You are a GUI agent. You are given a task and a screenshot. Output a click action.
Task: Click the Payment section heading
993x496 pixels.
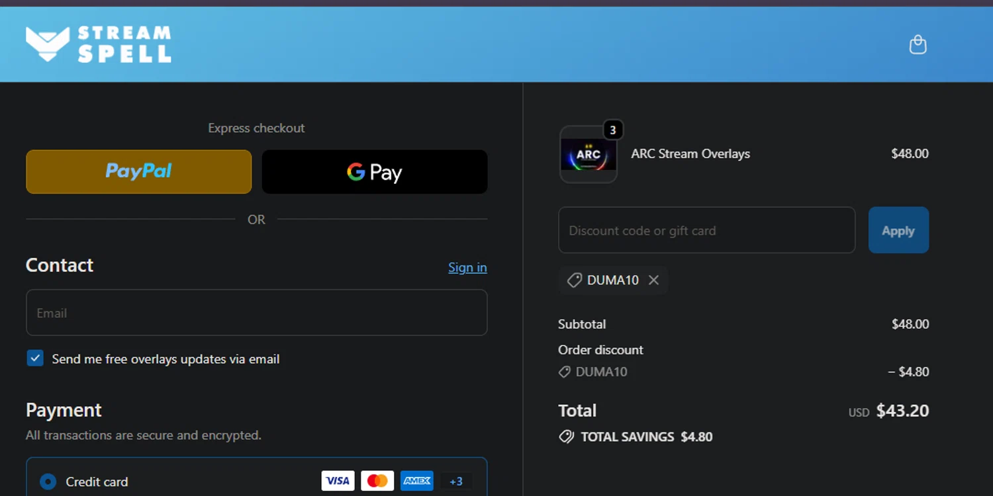coord(64,410)
